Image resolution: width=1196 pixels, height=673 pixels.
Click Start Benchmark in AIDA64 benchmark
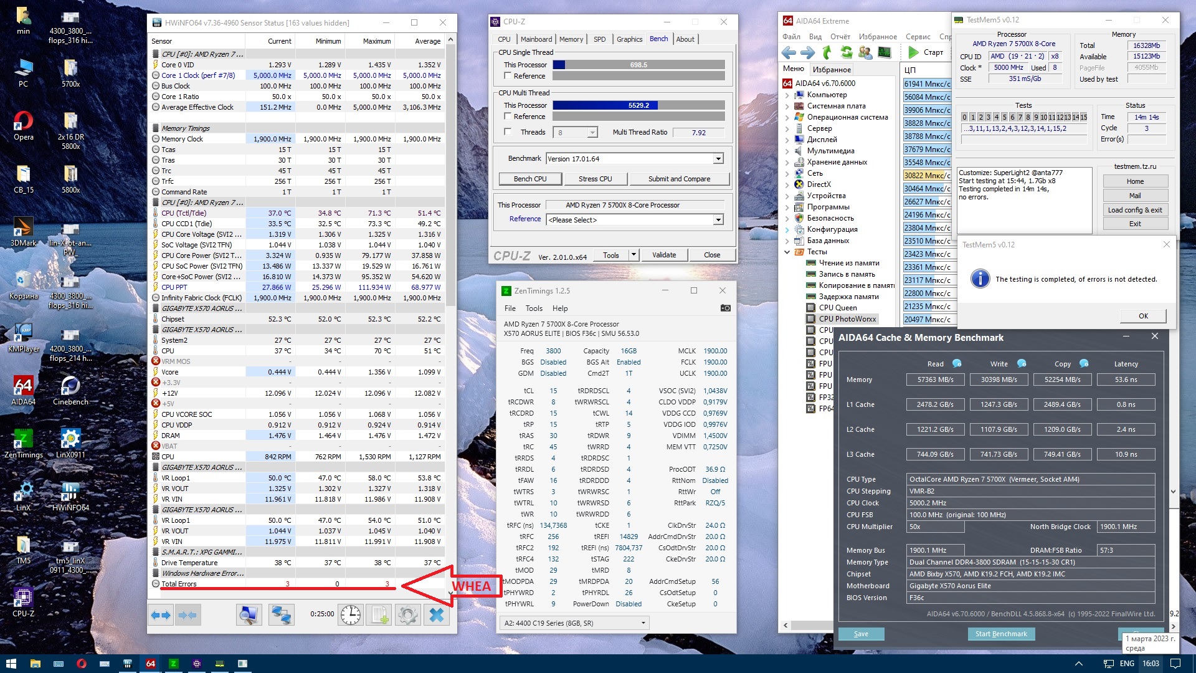coord(1000,634)
